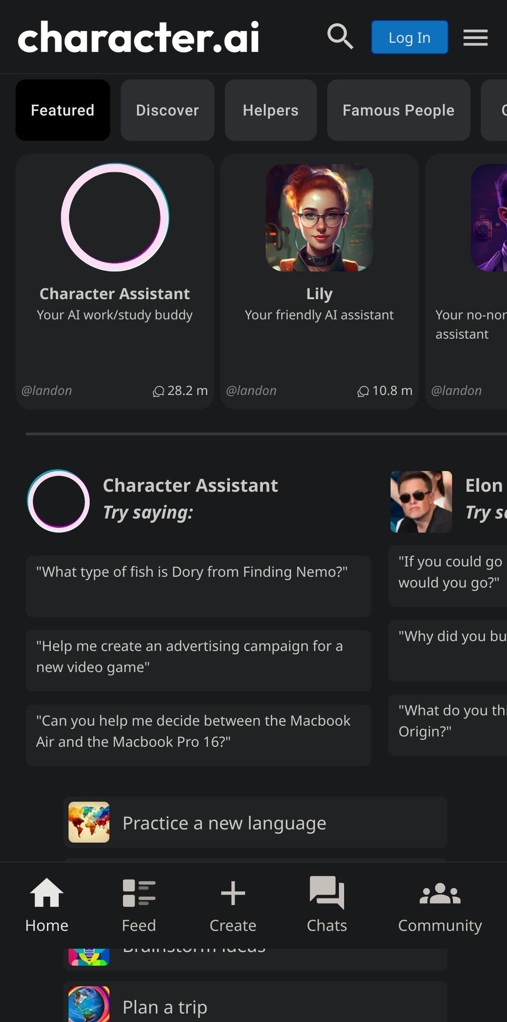
Task: Open the Chats bubble icon
Action: click(327, 892)
